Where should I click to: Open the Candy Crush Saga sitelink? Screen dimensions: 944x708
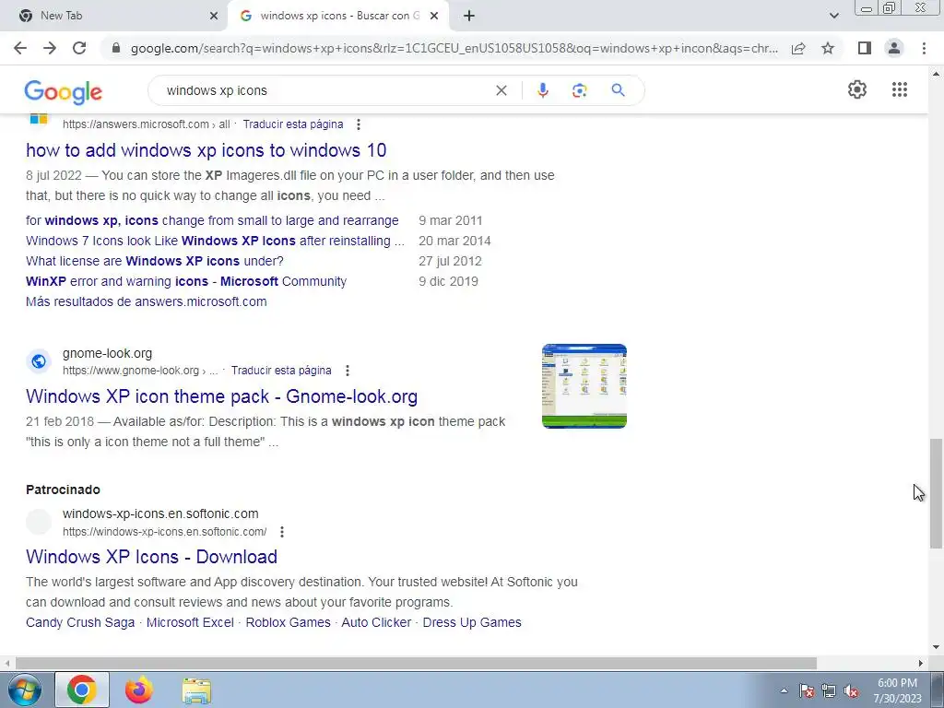tap(80, 622)
